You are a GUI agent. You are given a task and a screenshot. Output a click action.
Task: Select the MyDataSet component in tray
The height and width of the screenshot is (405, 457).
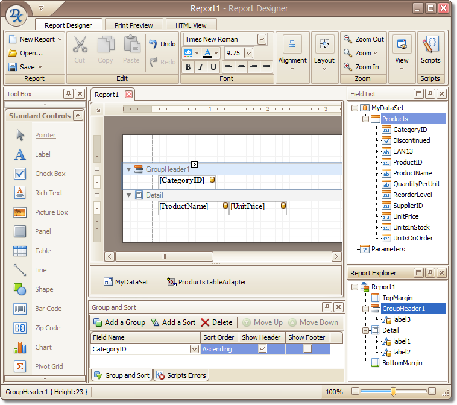126,282
